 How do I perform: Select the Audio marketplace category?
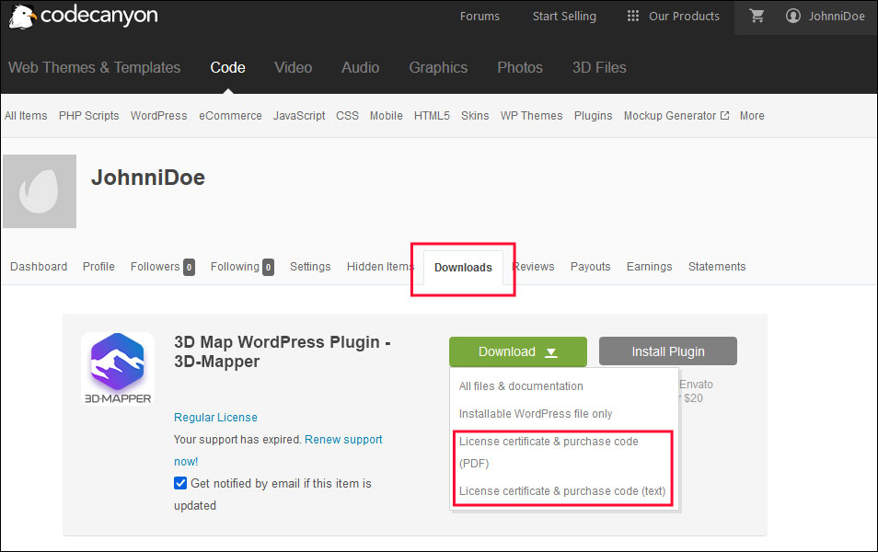(361, 68)
